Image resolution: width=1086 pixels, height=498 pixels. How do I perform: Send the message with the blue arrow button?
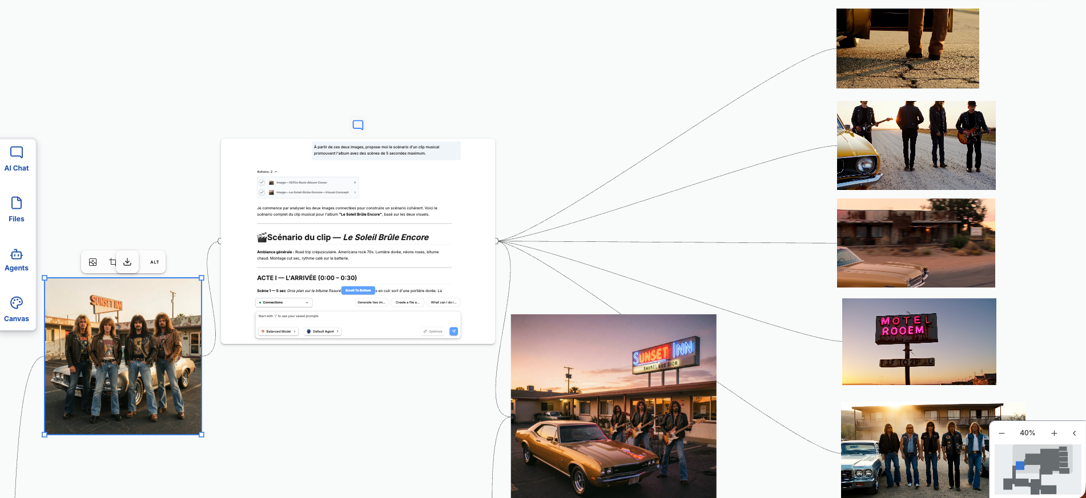pos(453,331)
